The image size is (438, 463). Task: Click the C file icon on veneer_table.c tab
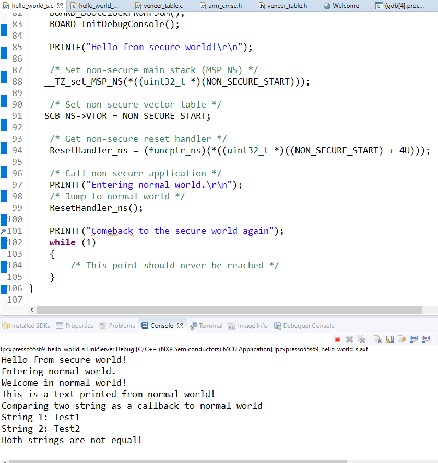pyautogui.click(x=138, y=6)
